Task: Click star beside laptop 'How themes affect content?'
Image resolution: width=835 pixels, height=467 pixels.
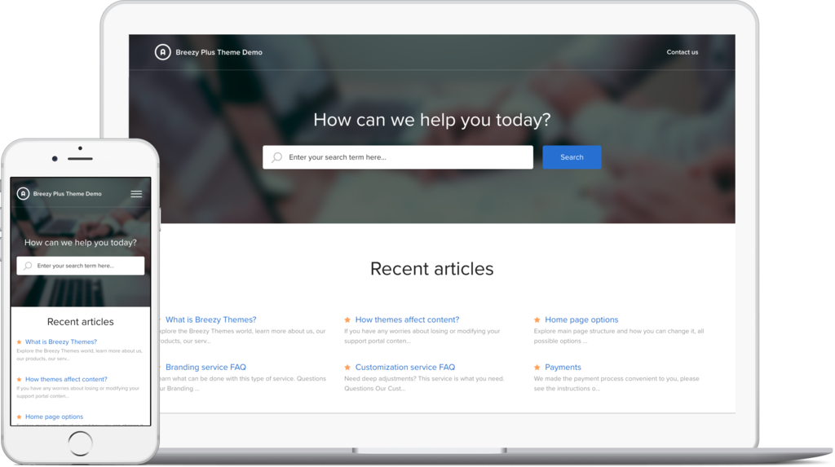Action: [x=347, y=320]
